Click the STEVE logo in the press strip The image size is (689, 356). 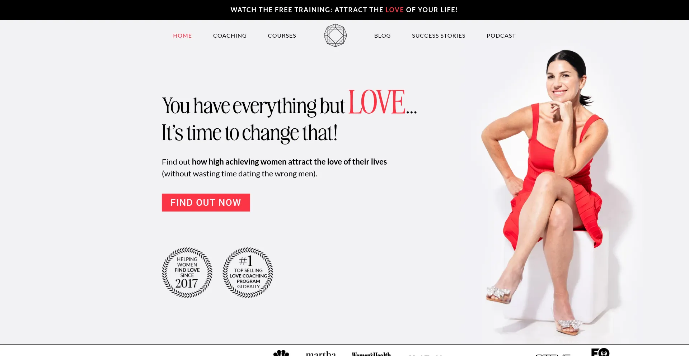[553, 355]
